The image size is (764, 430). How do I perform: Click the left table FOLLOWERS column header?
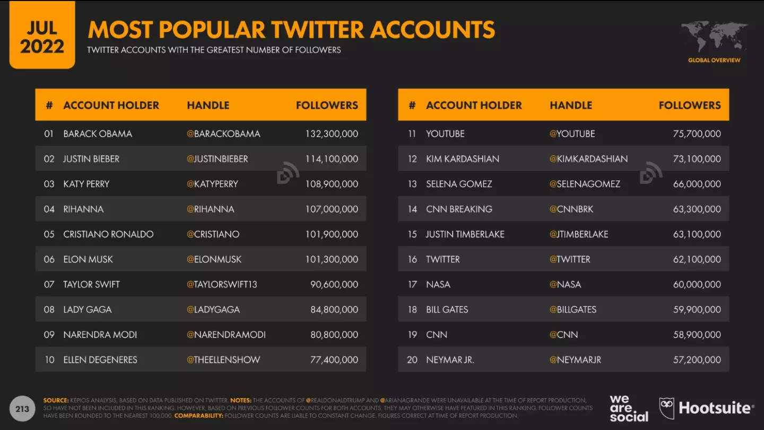327,105
